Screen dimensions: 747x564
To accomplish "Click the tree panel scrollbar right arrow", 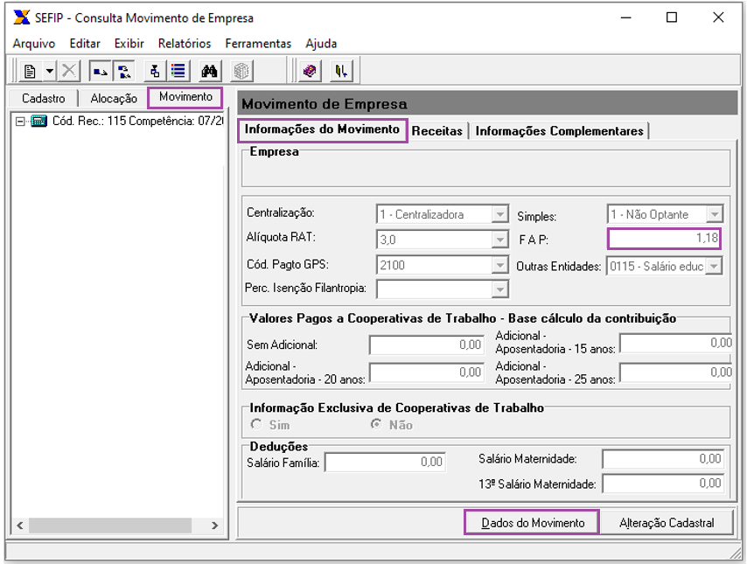I will (214, 526).
